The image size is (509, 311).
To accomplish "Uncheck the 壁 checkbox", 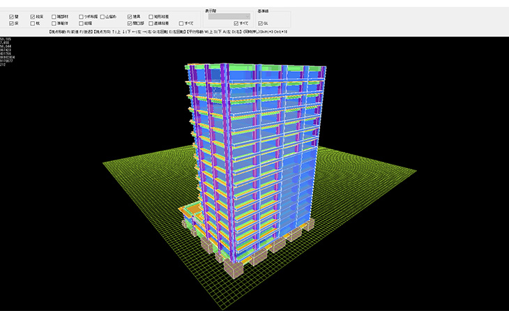I will pyautogui.click(x=11, y=15).
